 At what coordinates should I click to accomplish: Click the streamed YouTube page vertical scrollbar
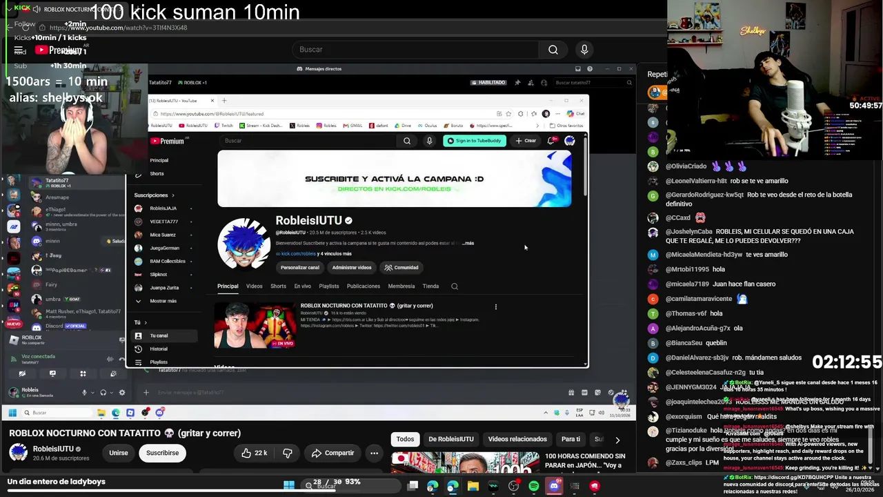coord(586,166)
